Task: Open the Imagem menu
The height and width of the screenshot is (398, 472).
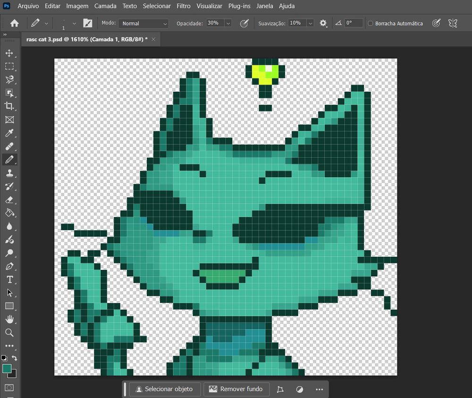Action: tap(77, 6)
